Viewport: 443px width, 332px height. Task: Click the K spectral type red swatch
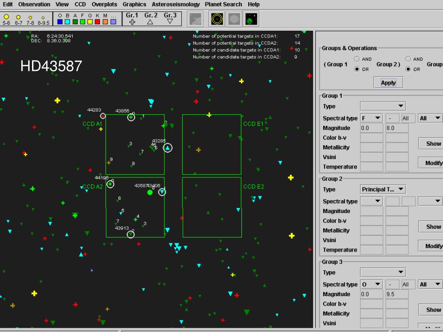tap(98, 22)
